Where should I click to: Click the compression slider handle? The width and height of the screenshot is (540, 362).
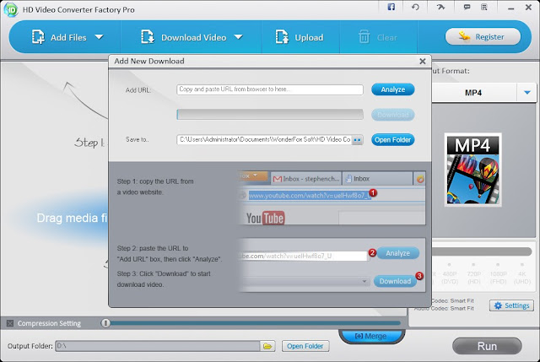point(105,323)
